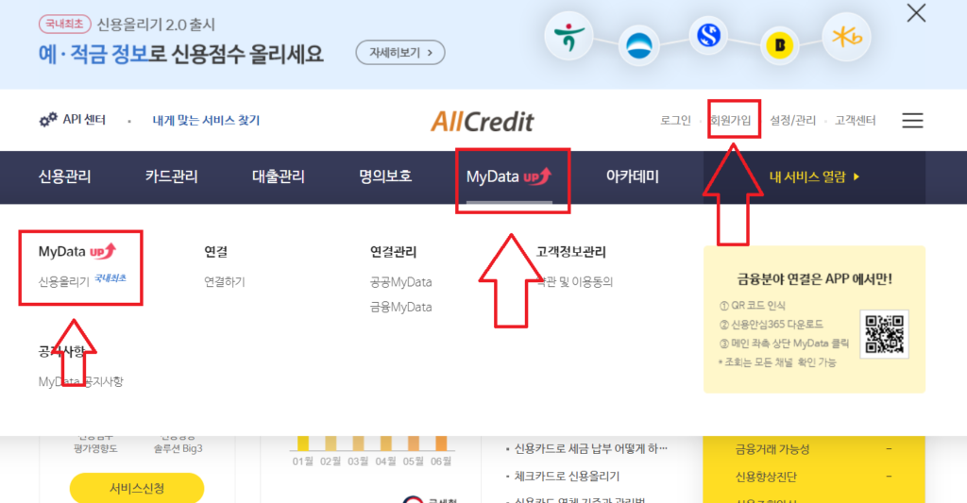Click the KB bank logo icon
The height and width of the screenshot is (503, 967).
847,37
